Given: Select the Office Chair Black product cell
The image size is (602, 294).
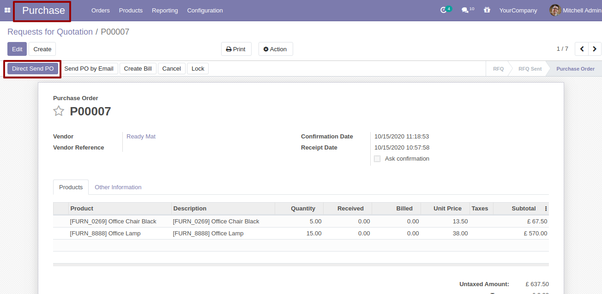Looking at the screenshot, I should 120,222.
